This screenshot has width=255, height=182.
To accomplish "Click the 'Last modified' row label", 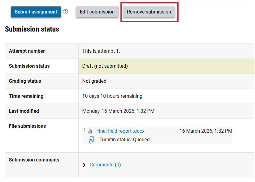I will click(x=24, y=111).
